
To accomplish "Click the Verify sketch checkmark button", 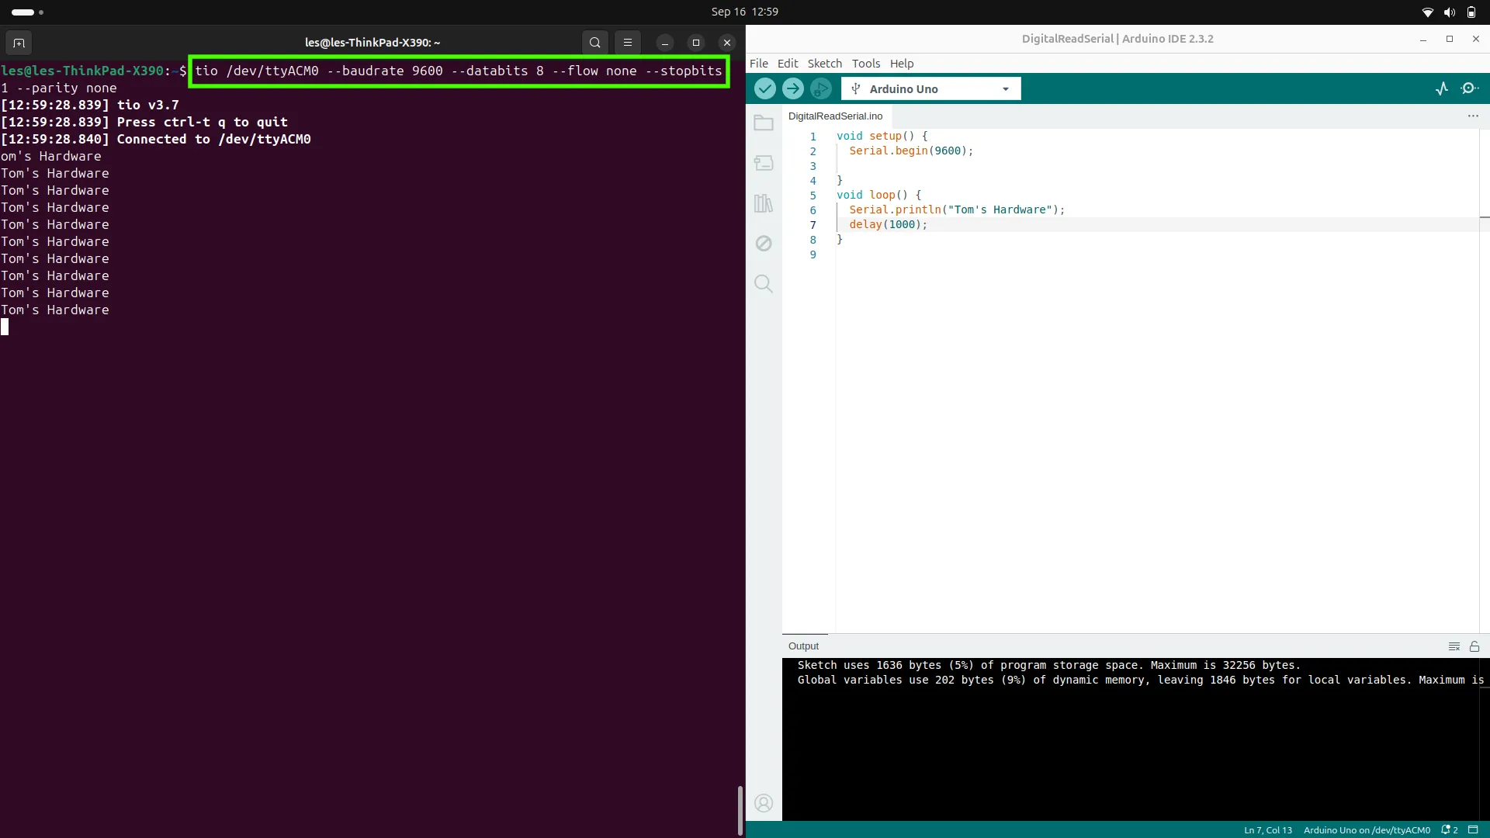I will point(764,89).
